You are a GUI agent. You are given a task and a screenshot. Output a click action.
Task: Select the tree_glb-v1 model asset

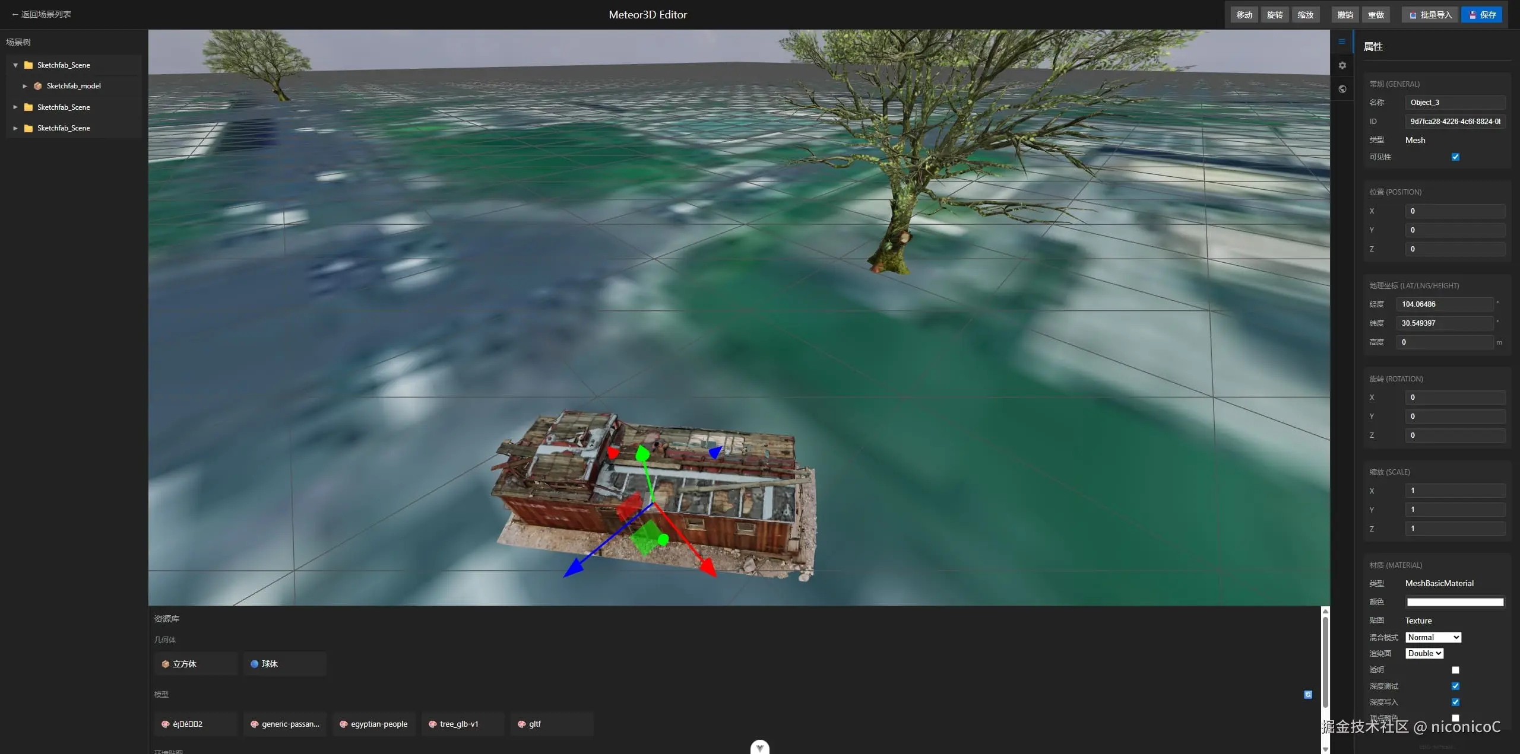[463, 724]
